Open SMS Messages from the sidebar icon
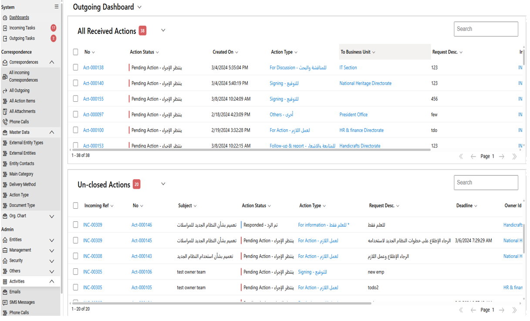Screen dimensions: 530x321 click(4, 302)
